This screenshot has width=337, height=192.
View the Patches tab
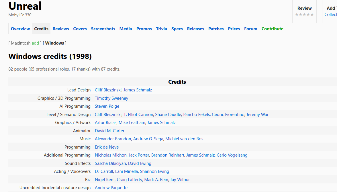[216, 29]
